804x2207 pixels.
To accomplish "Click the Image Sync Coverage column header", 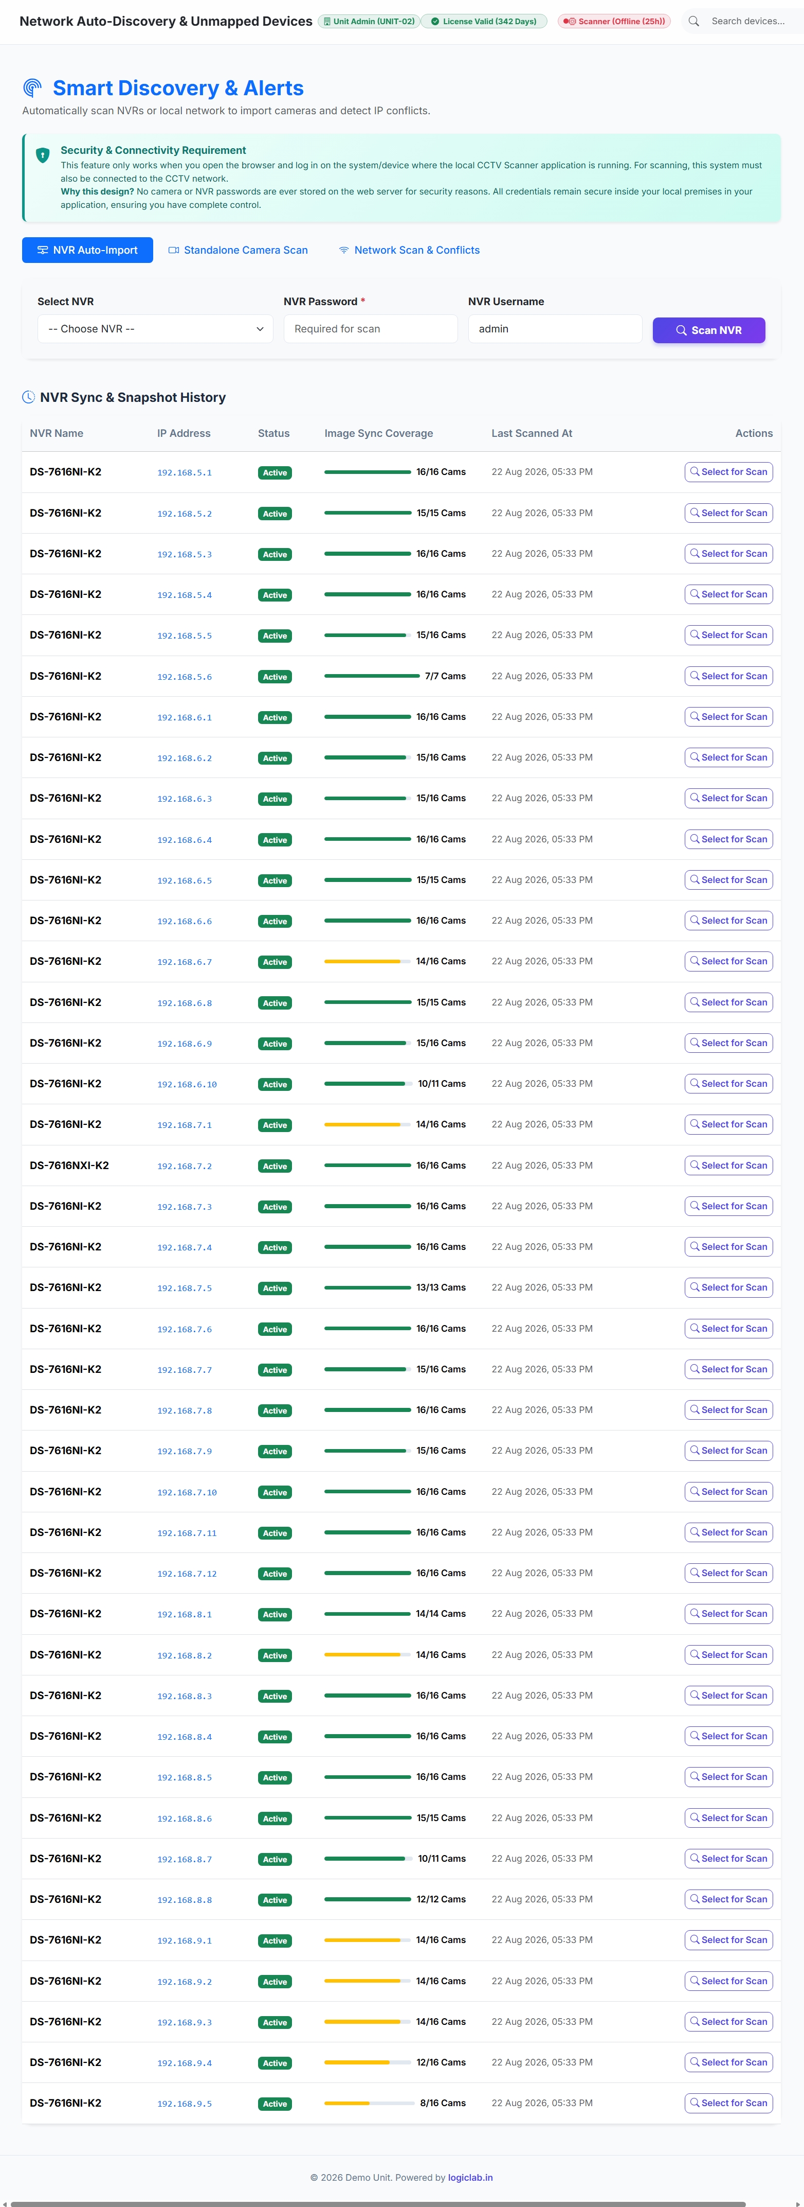I will point(378,433).
